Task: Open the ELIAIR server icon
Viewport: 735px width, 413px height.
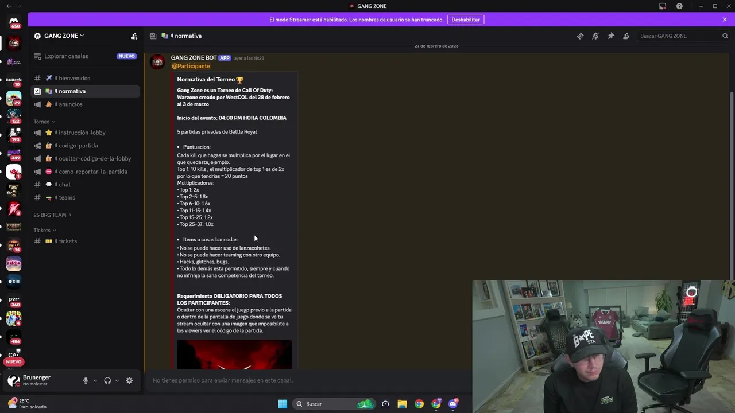Action: [x=14, y=263]
